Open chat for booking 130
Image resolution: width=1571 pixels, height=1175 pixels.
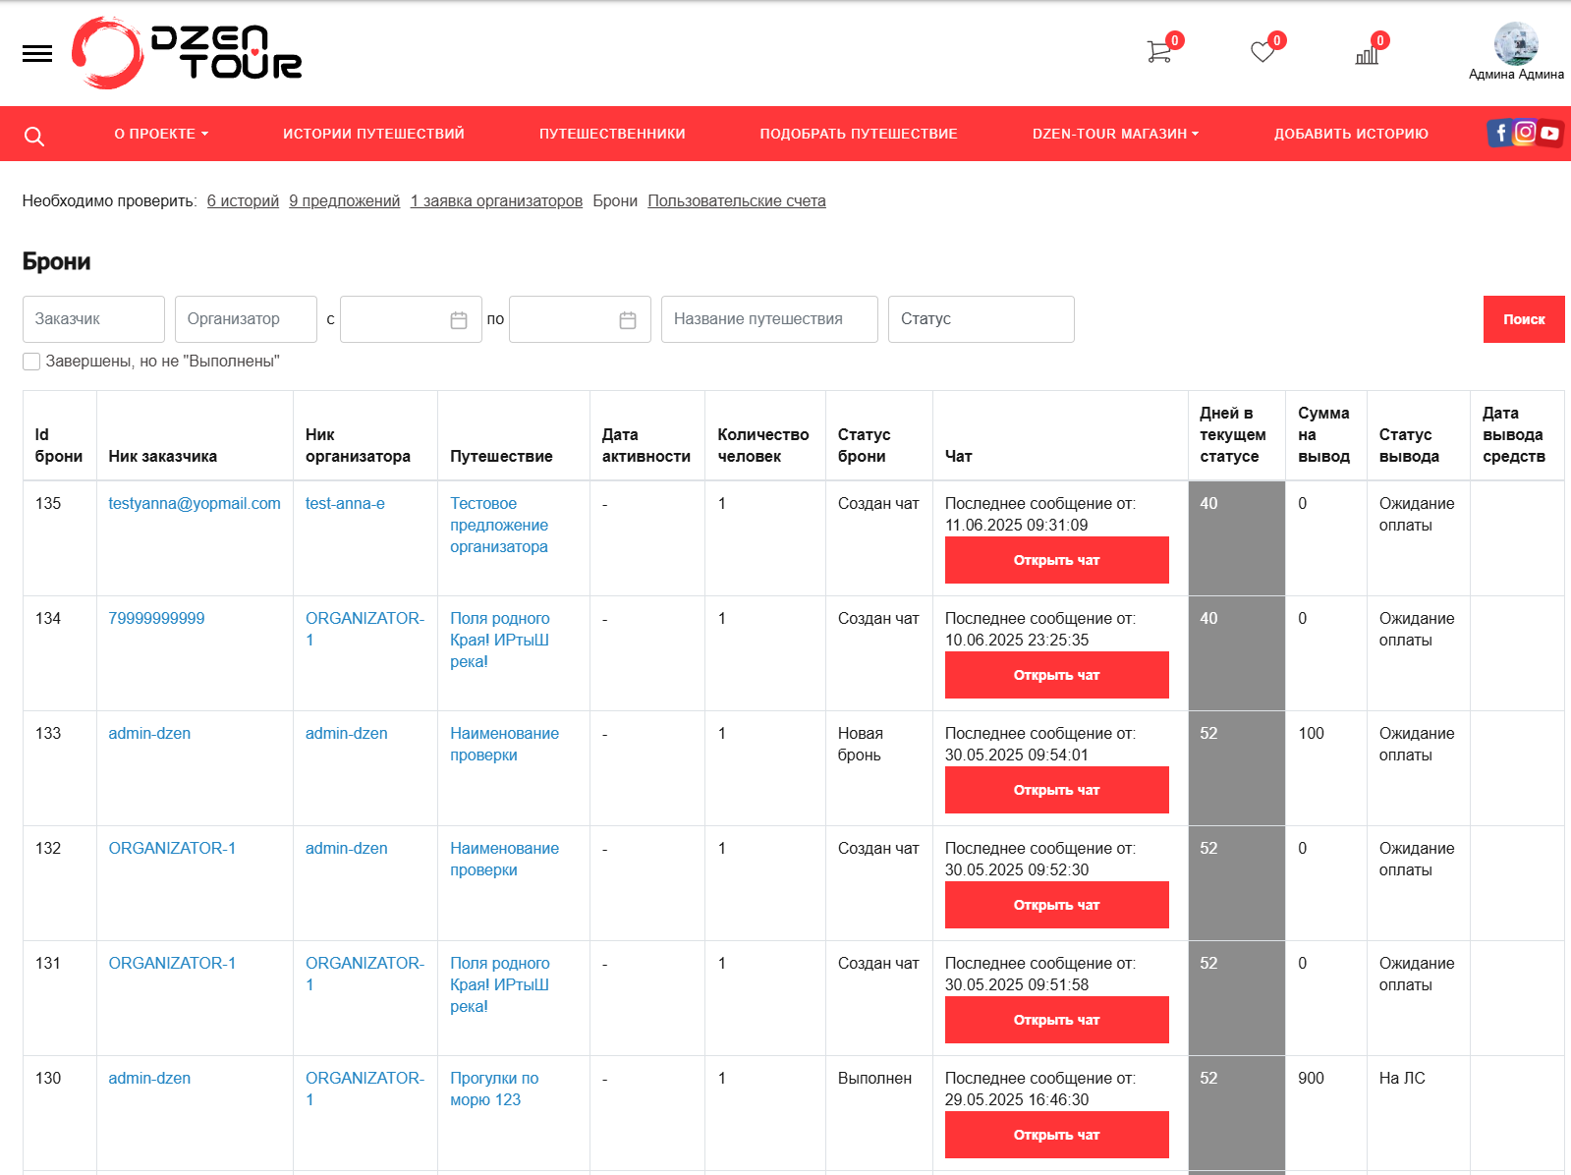point(1056,1135)
